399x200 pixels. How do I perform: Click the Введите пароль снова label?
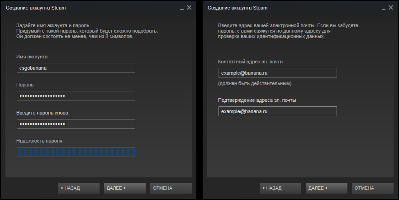point(42,113)
